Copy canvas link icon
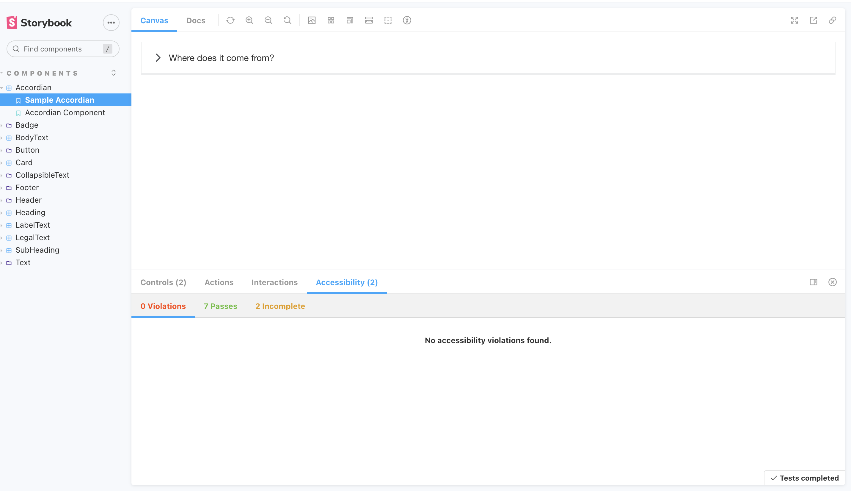 [x=833, y=20]
